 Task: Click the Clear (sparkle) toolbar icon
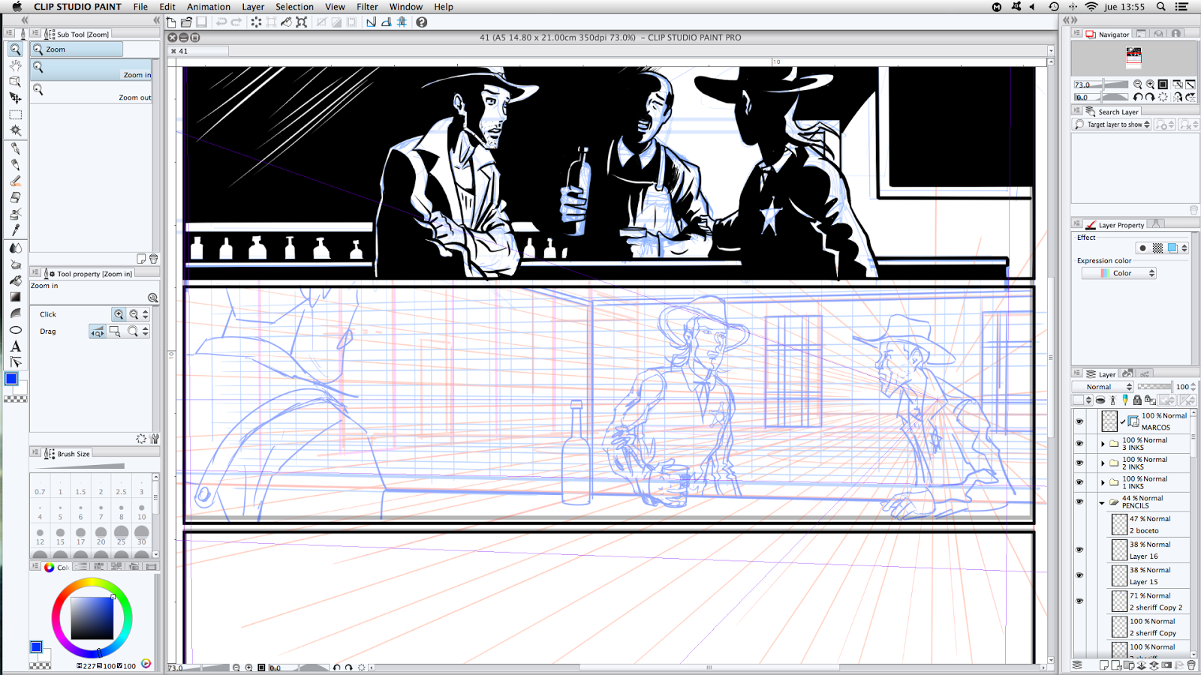(x=257, y=22)
